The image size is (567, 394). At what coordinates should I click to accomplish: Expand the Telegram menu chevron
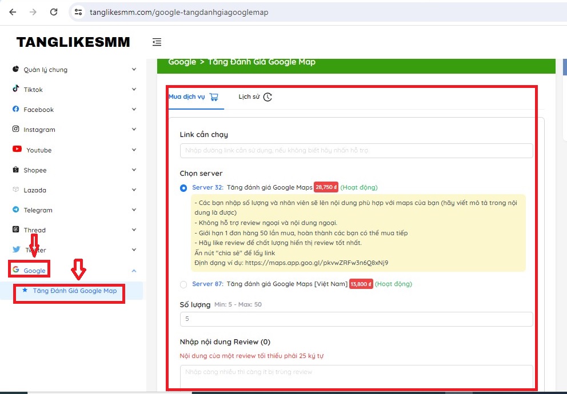[134, 210]
